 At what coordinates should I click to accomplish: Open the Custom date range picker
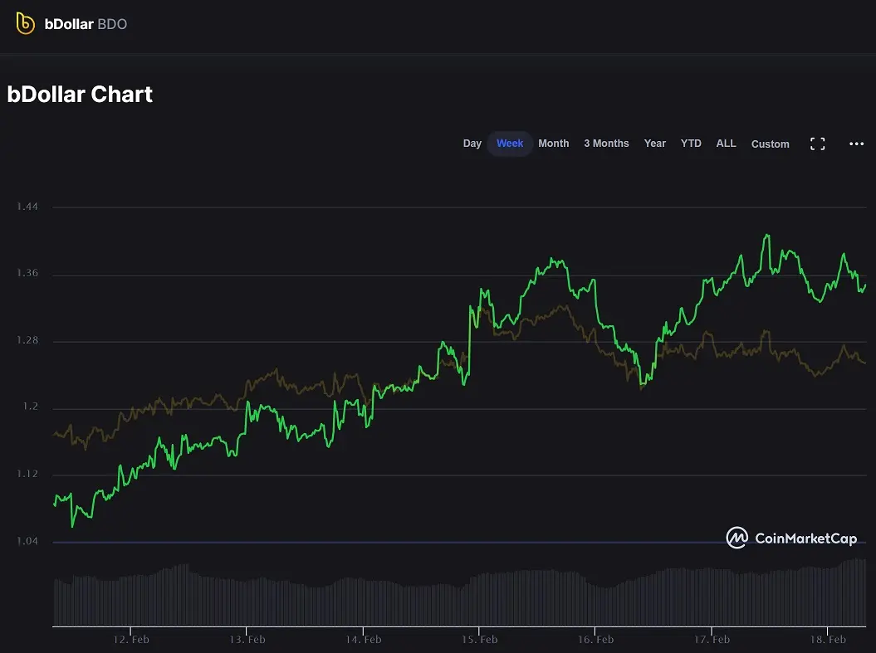click(x=771, y=144)
